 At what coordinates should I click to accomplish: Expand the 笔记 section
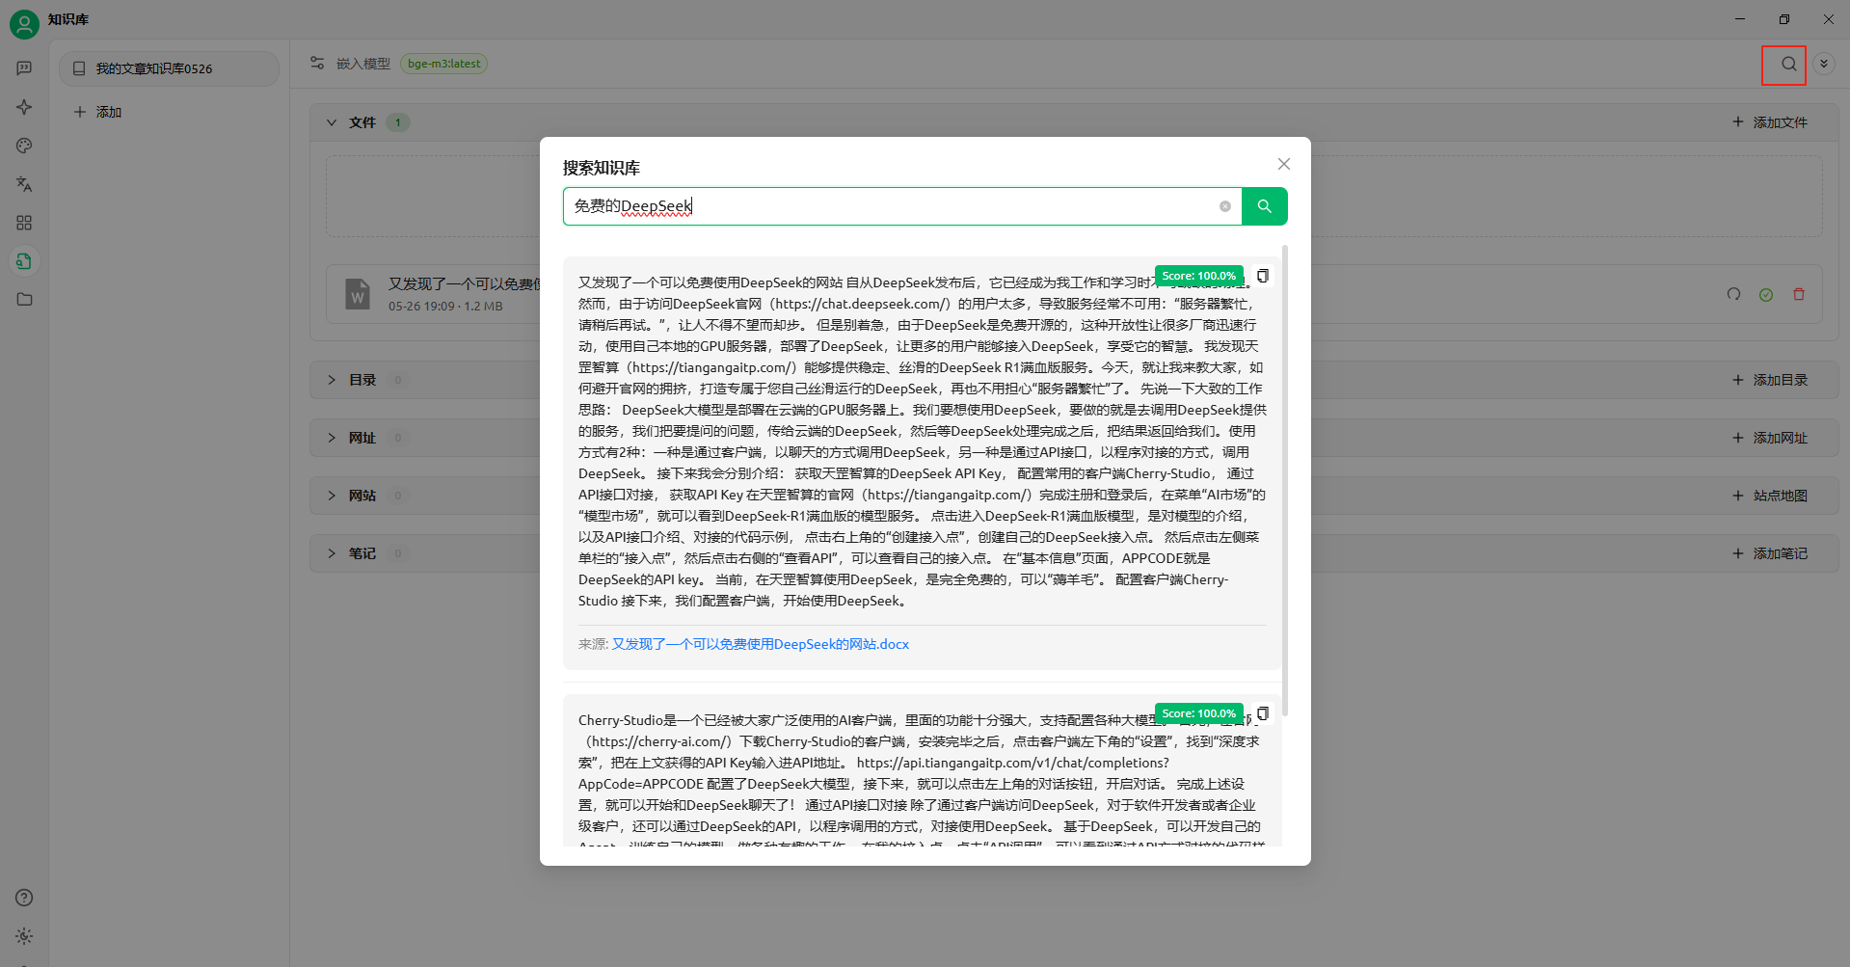click(x=332, y=553)
